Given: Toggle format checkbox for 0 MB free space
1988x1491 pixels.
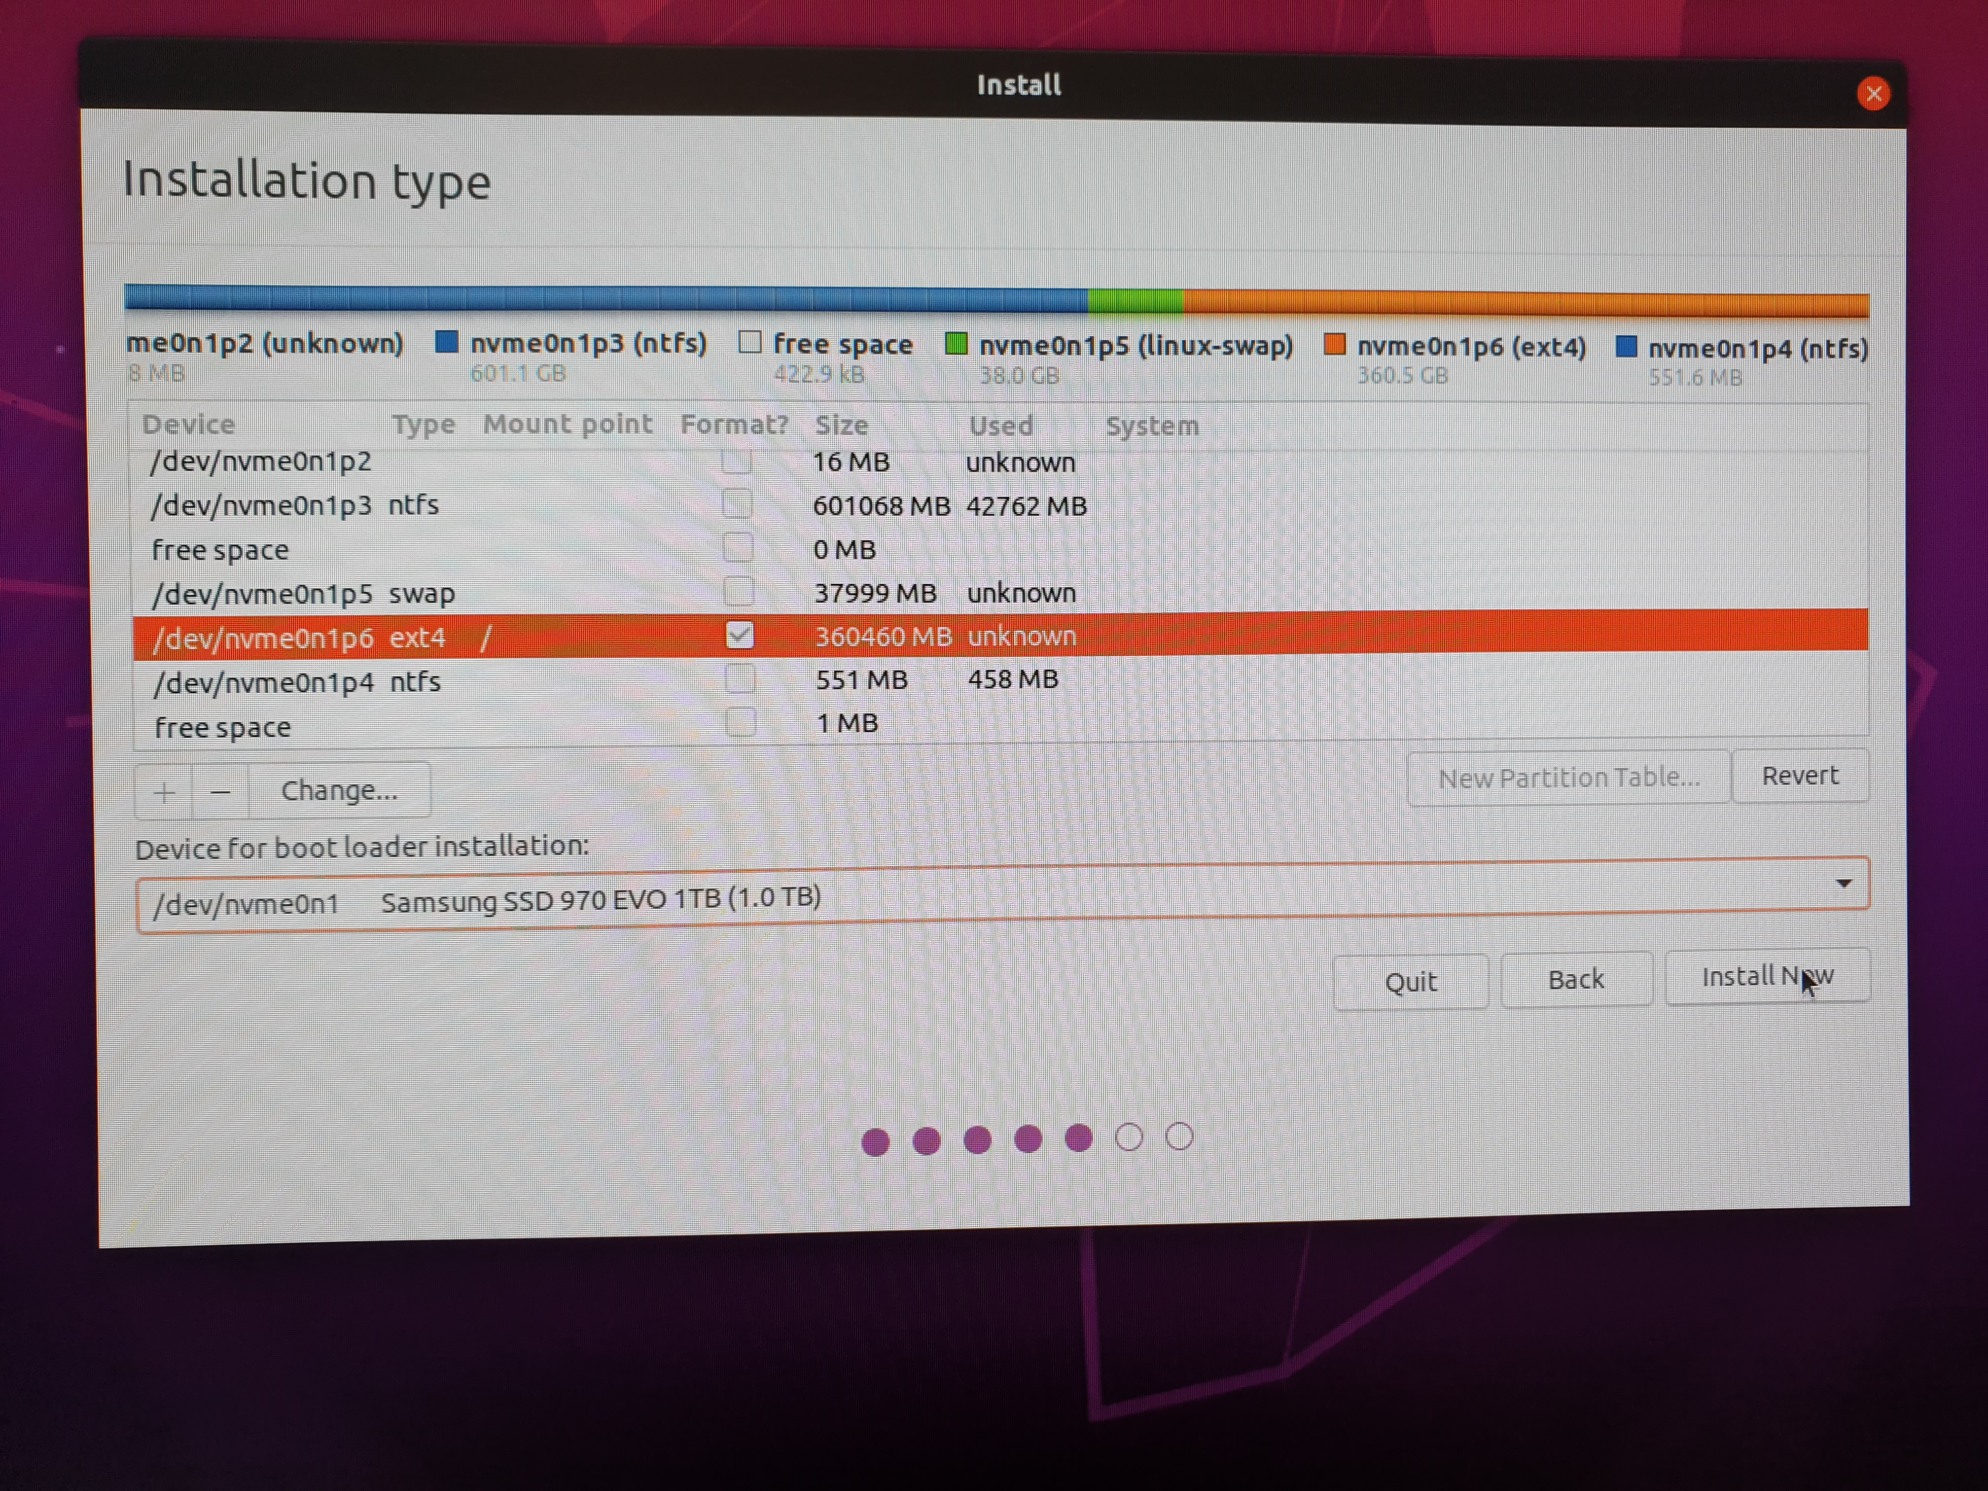Looking at the screenshot, I should [x=738, y=547].
